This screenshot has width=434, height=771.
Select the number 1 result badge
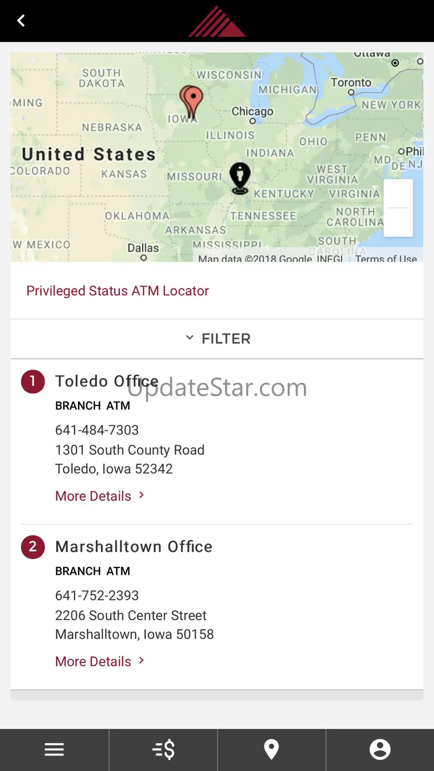tap(33, 382)
